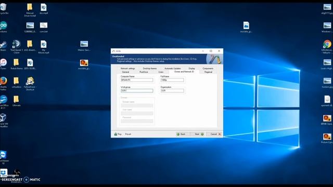This screenshot has width=333, height=187.
Task: Open the Recycle Bin desktop icon
Action: 4,8
